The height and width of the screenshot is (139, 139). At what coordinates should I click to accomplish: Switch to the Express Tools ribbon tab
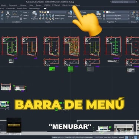click(22, 9)
